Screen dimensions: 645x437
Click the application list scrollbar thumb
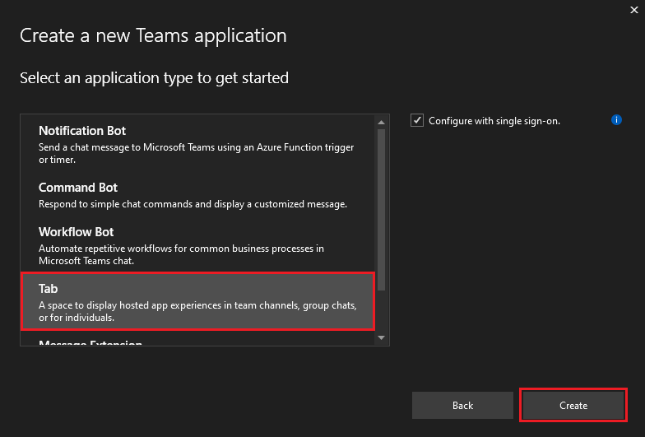382,210
